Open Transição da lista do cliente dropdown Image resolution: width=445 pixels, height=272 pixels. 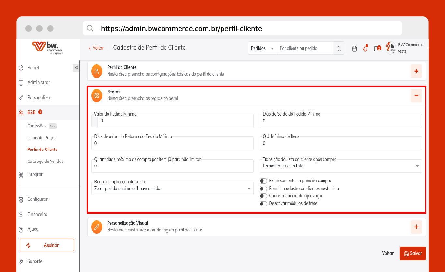coord(340,166)
